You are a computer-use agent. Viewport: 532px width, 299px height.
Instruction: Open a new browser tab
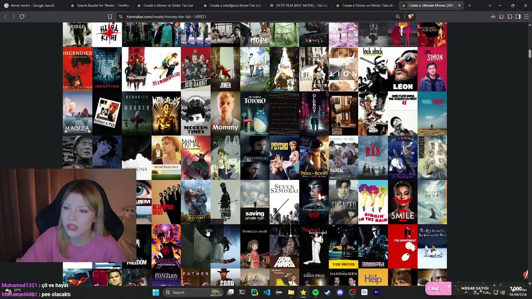(470, 5)
